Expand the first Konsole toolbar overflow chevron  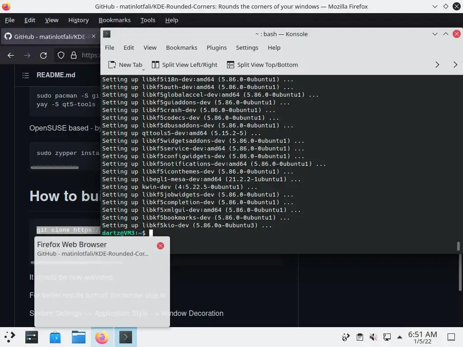[x=437, y=65]
